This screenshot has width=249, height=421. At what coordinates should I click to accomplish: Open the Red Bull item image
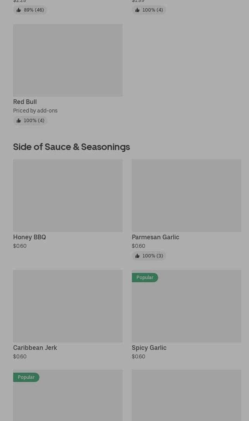[68, 60]
